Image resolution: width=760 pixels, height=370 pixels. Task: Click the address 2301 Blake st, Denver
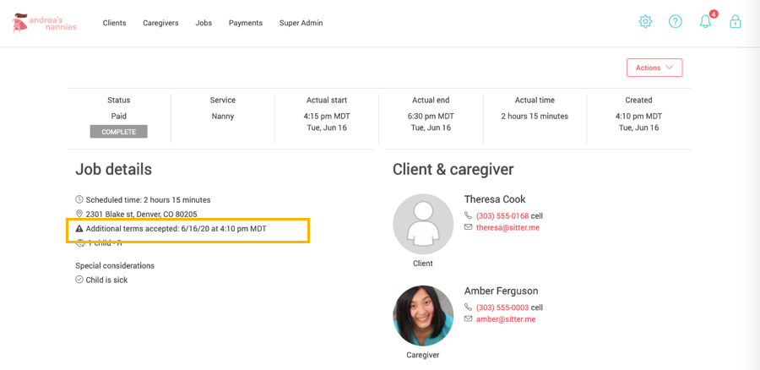[x=142, y=214]
